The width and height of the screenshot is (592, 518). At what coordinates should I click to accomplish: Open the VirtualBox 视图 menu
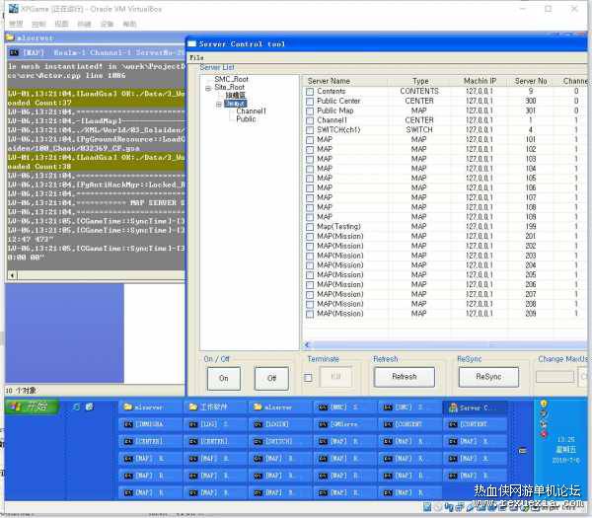pyautogui.click(x=61, y=24)
